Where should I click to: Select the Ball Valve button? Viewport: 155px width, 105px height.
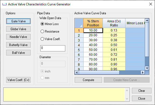(18, 52)
